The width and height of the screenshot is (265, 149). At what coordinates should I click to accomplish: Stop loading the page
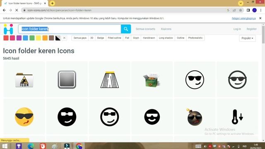(17, 10)
